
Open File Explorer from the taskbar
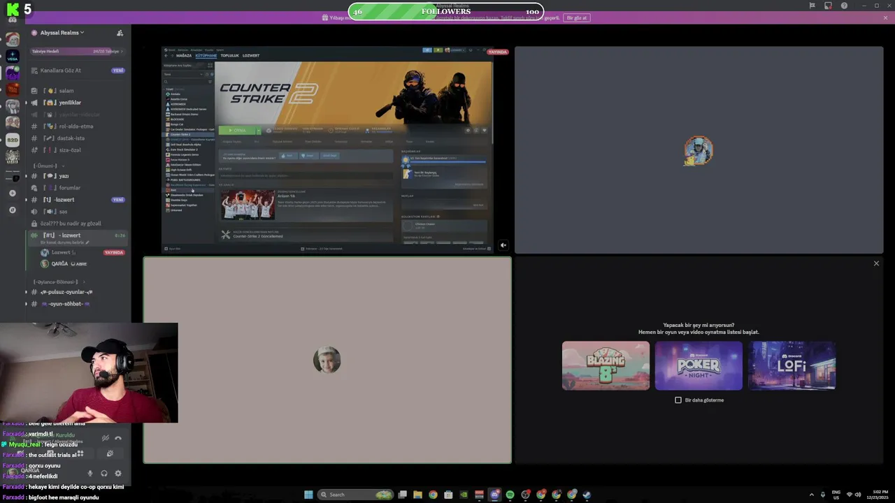pos(417,495)
